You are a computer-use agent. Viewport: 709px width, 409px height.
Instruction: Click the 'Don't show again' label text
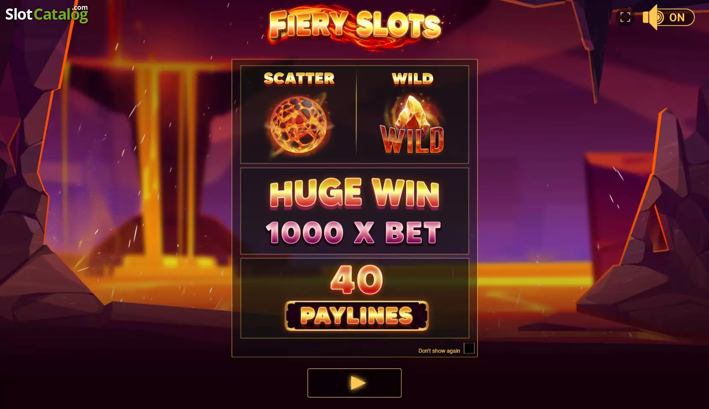click(439, 351)
